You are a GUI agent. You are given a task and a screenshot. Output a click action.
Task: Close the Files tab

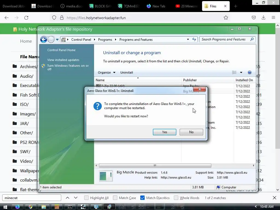coord(225,6)
